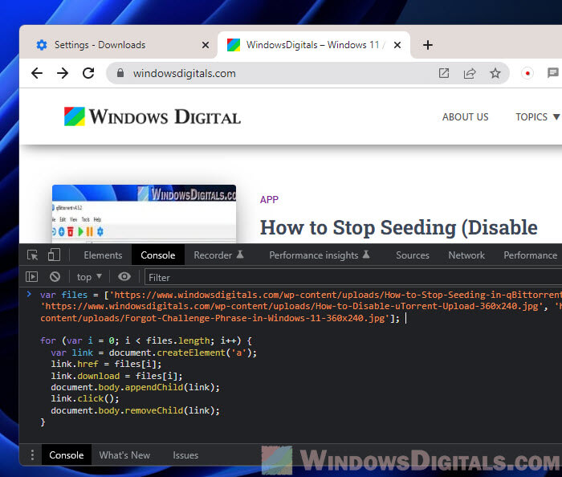Click the padlock site info icon
This screenshot has height=477, width=562.
120,73
